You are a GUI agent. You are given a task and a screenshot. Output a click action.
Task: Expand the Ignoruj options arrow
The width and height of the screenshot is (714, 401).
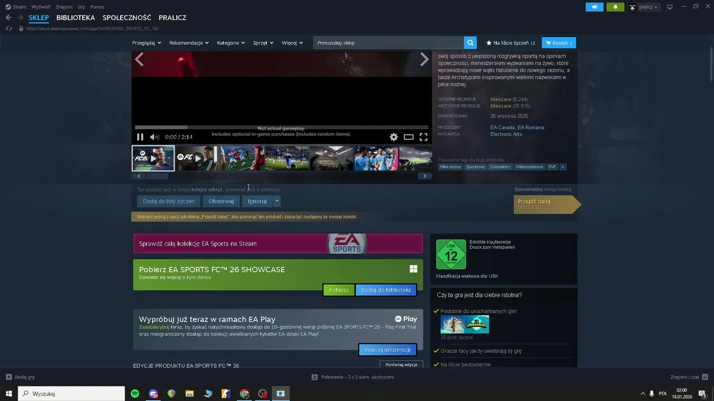point(277,201)
